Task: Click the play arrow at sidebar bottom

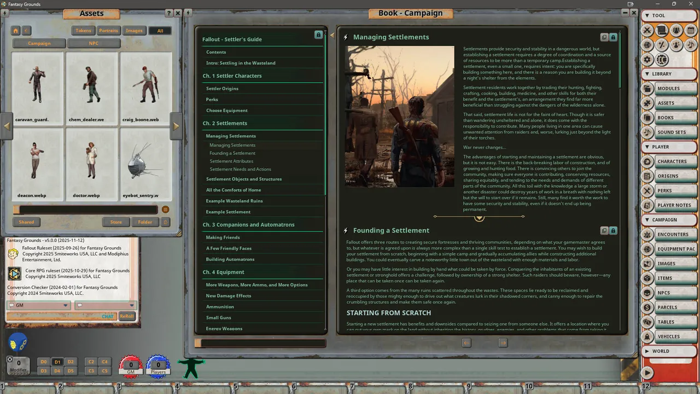Action: (647, 373)
